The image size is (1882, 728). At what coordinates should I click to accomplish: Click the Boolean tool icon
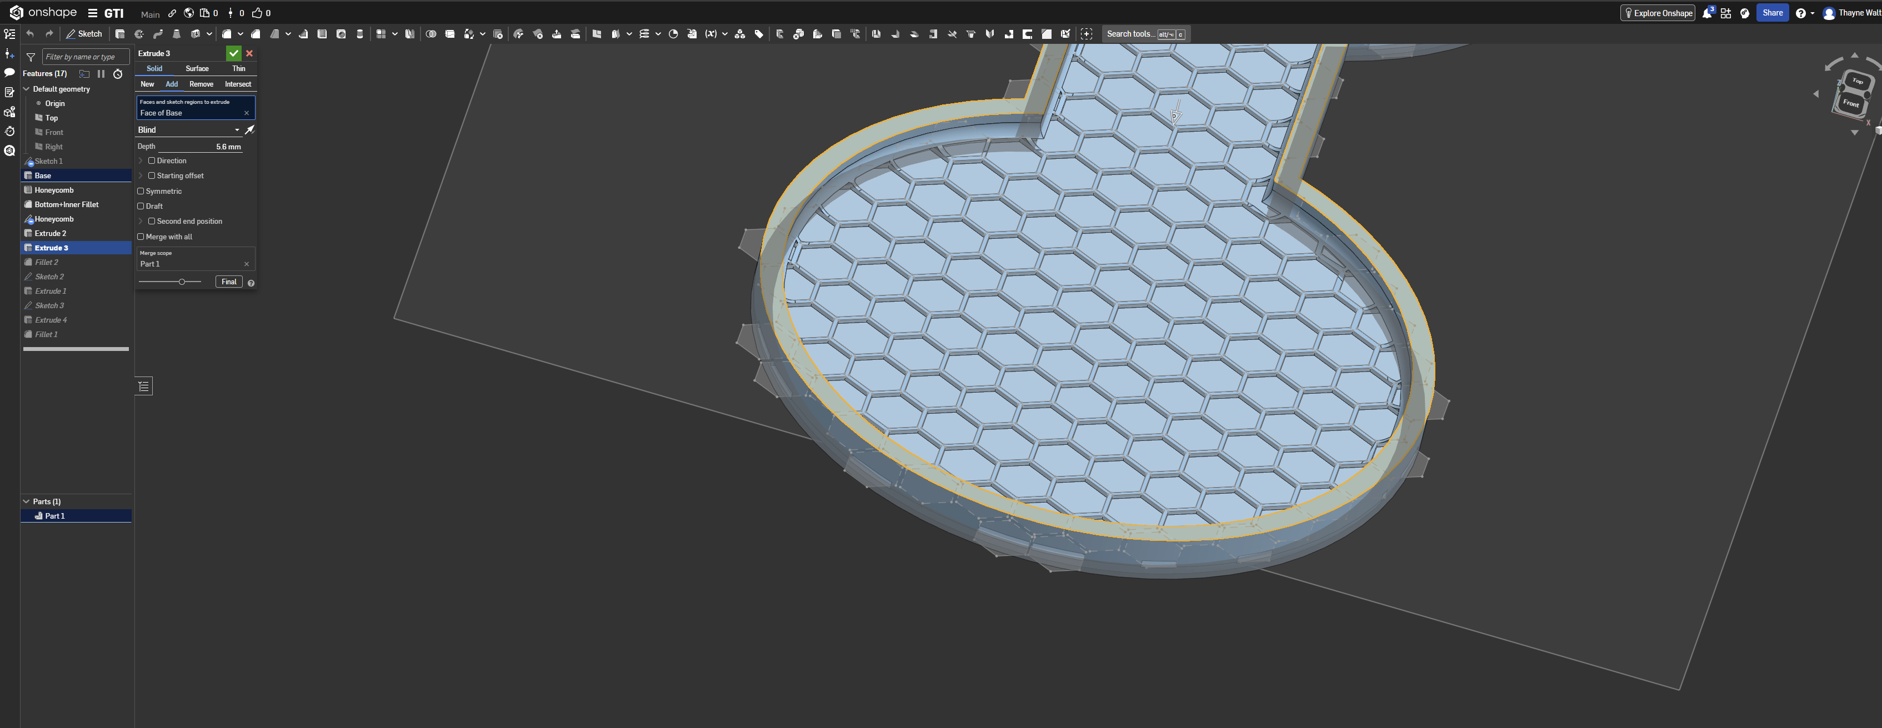[x=431, y=33]
